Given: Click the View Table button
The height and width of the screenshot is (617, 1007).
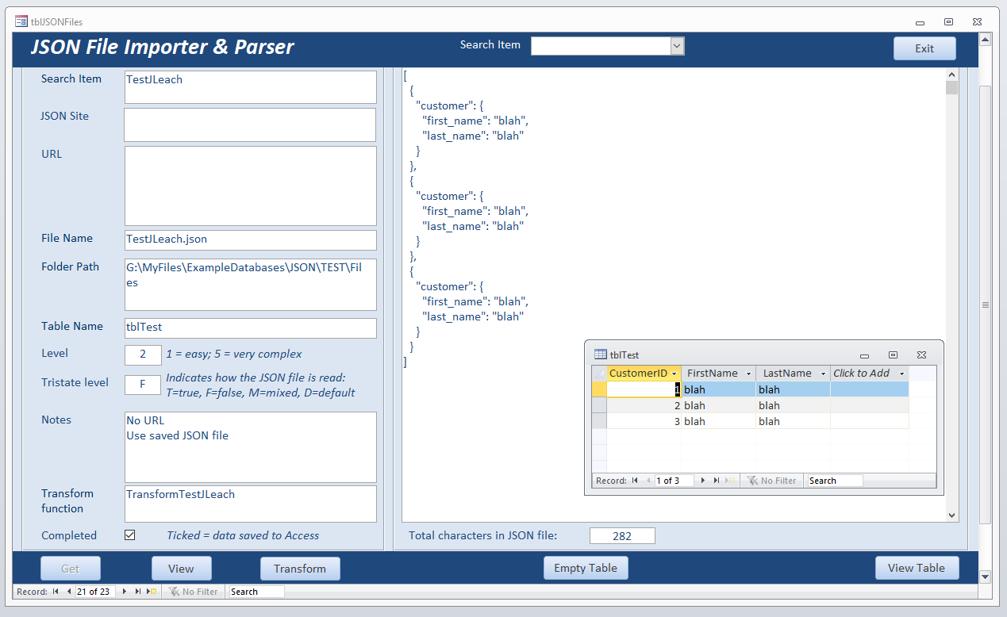Looking at the screenshot, I should coord(917,568).
